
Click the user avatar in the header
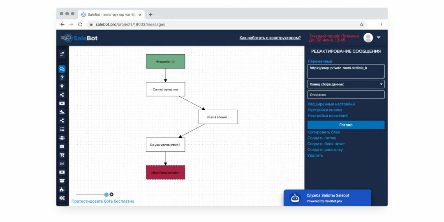(368, 38)
